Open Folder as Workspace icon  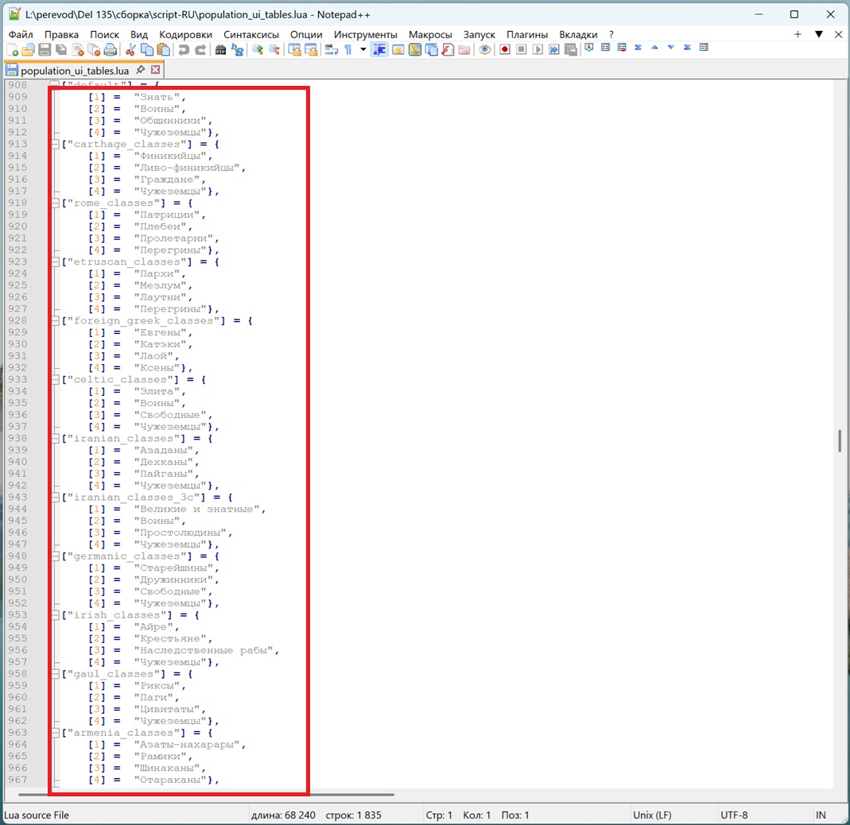(464, 50)
